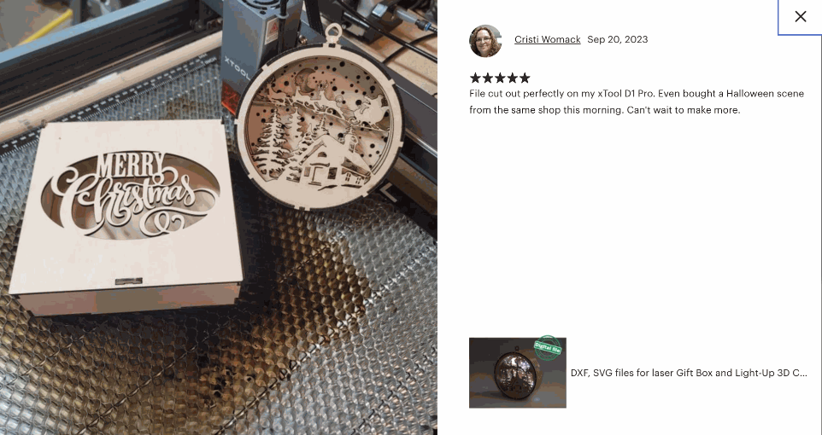822x435 pixels.
Task: Open the listing thumbnail of the lit ornament
Action: click(518, 372)
